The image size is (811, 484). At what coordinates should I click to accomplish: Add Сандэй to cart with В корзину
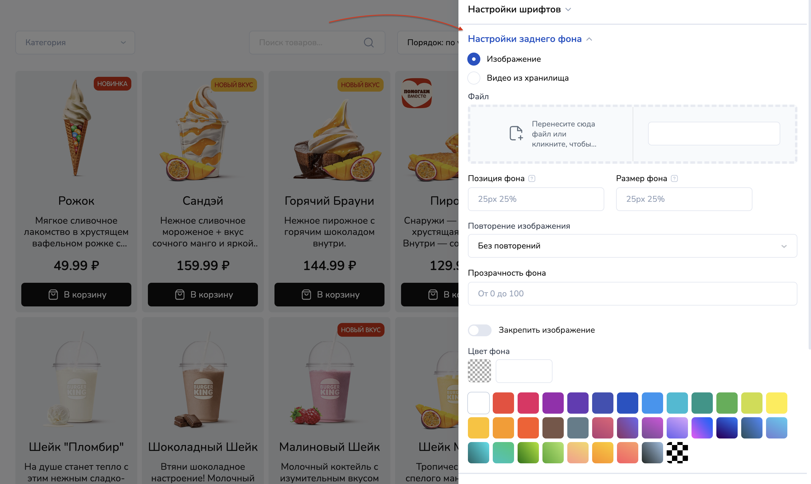203,295
